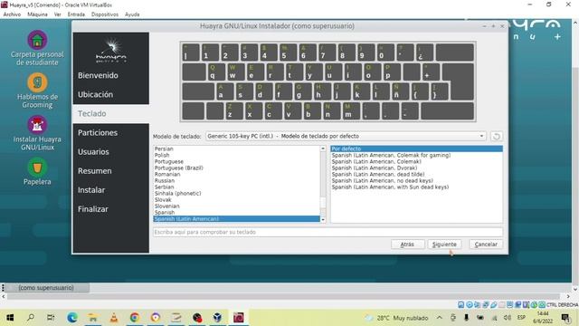The image size is (579, 326).
Task: Select with Sun dead keys variant
Action: 390,187
